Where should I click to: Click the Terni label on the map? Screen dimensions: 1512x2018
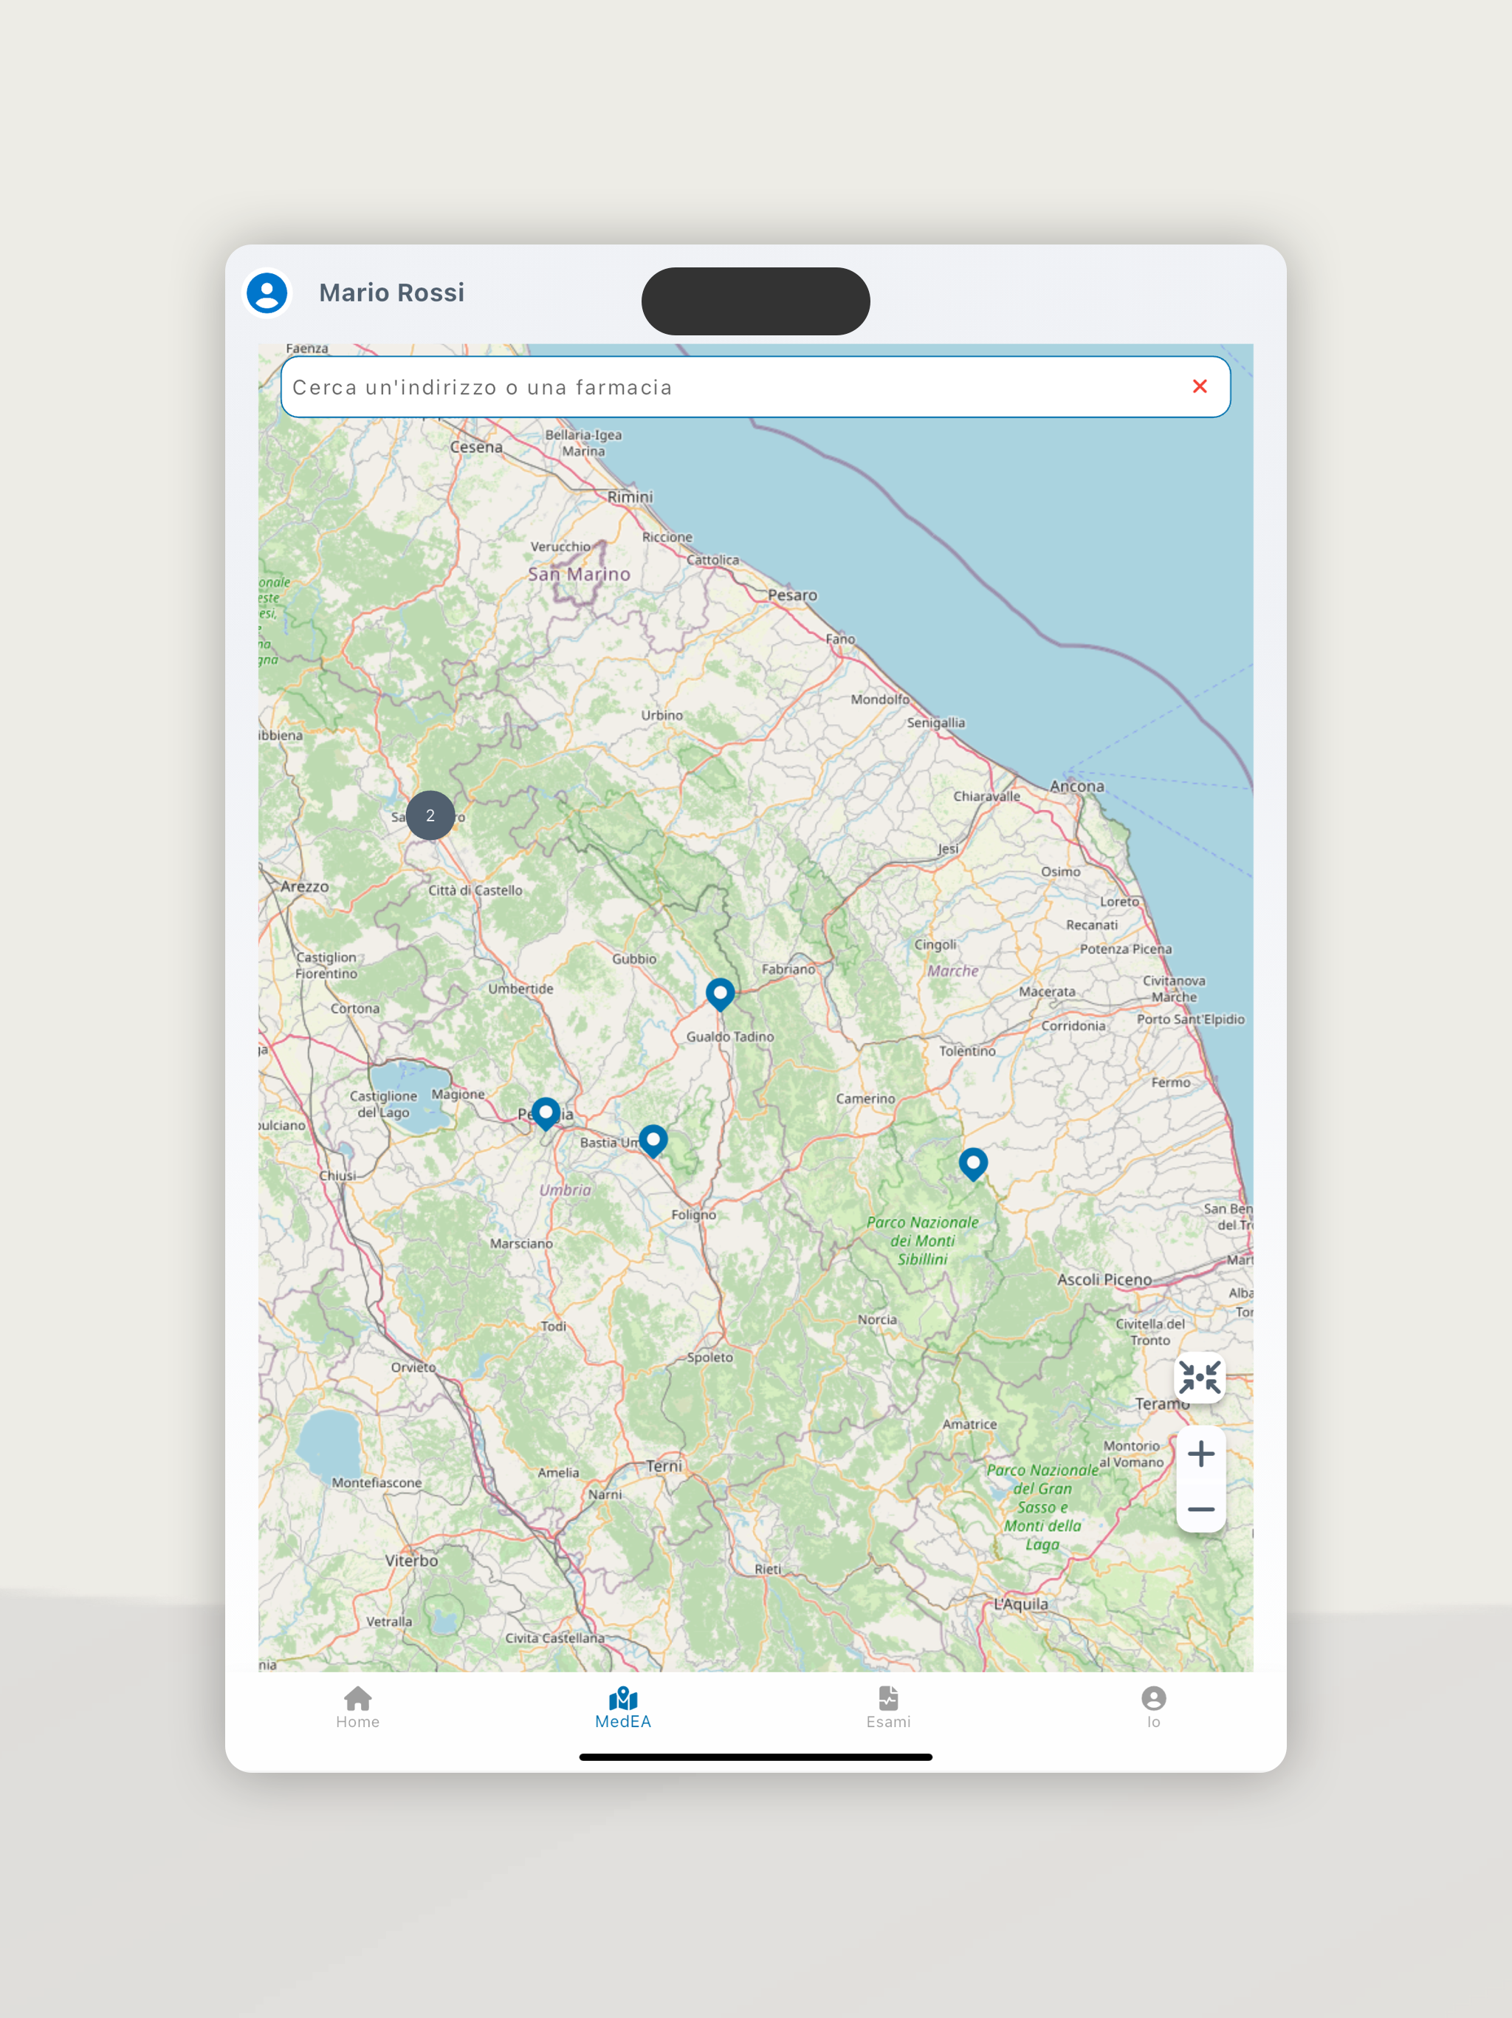[x=664, y=1466]
